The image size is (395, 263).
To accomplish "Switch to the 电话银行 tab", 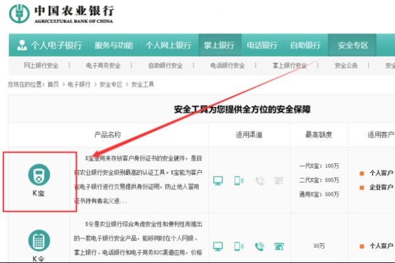I will [262, 45].
